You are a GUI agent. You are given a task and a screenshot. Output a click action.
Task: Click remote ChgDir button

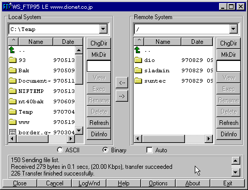click(x=228, y=43)
